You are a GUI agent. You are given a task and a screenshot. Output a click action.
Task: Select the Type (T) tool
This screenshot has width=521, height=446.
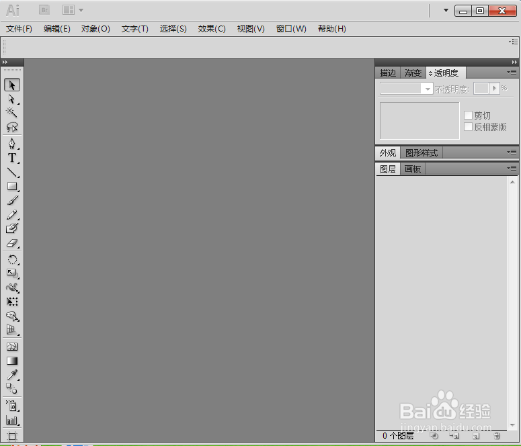coord(12,158)
